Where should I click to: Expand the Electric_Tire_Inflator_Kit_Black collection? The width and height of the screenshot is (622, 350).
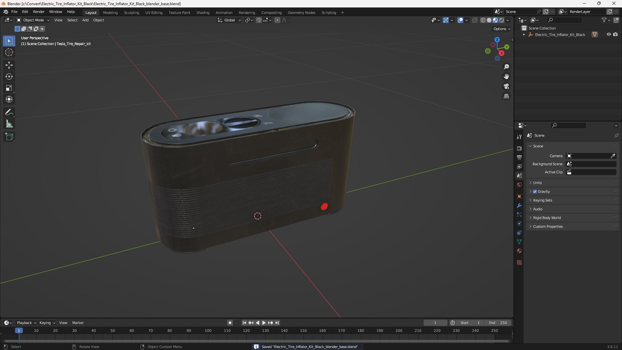point(524,35)
